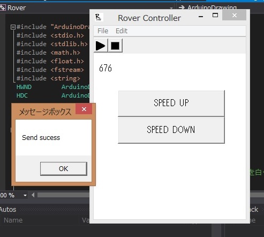
Task: Click the speed value 676 in Rover Controller
Action: click(105, 68)
